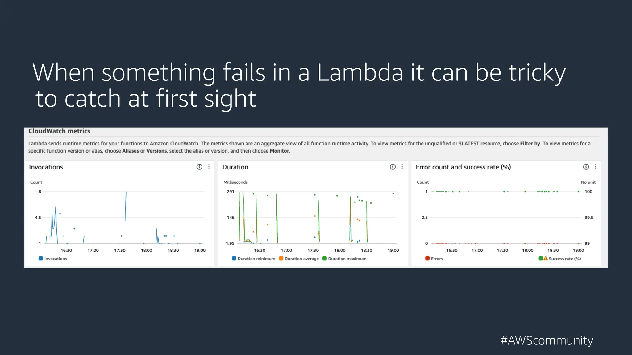Screen dimensions: 632x355
Task: Toggle the Duration average legend marker
Action: (281, 259)
